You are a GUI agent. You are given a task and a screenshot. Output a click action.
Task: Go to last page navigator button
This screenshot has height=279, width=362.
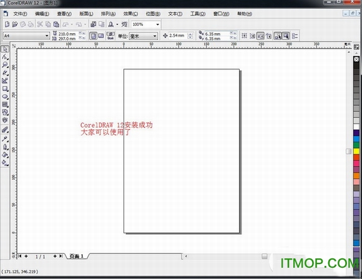[x=61, y=256]
